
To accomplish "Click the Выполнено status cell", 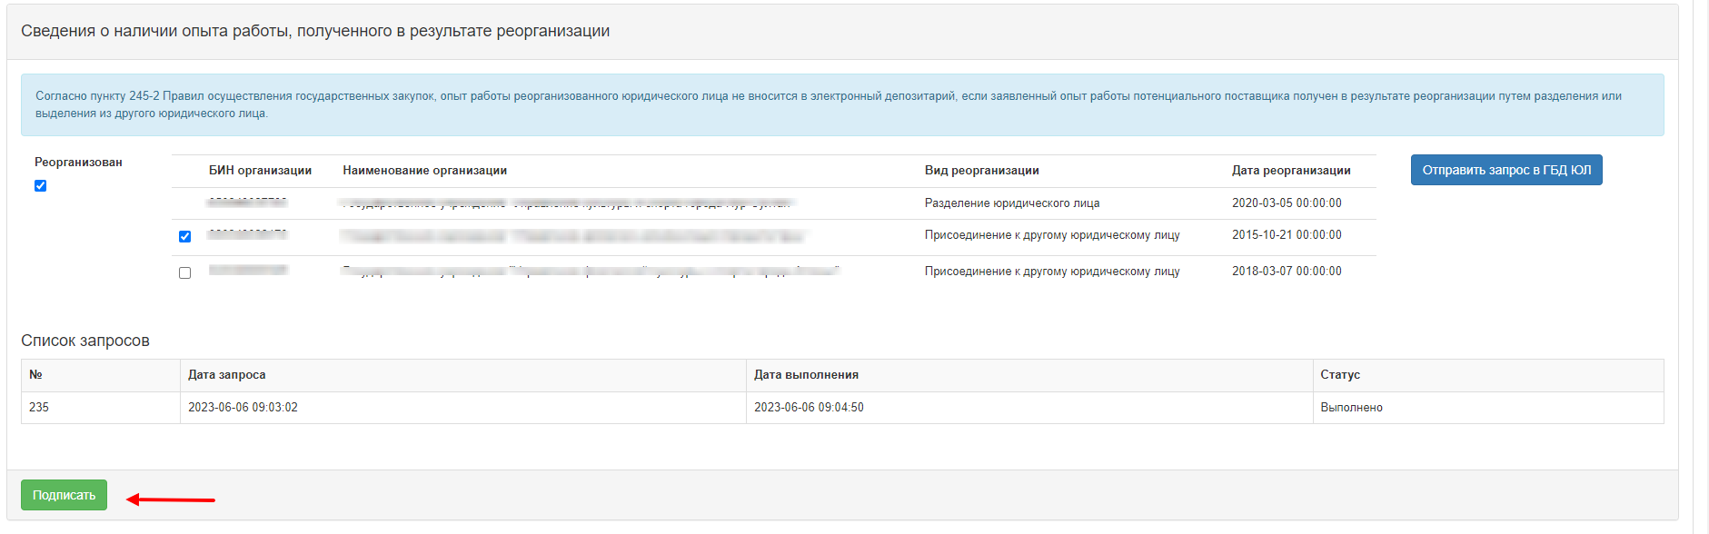I will click(x=1351, y=408).
